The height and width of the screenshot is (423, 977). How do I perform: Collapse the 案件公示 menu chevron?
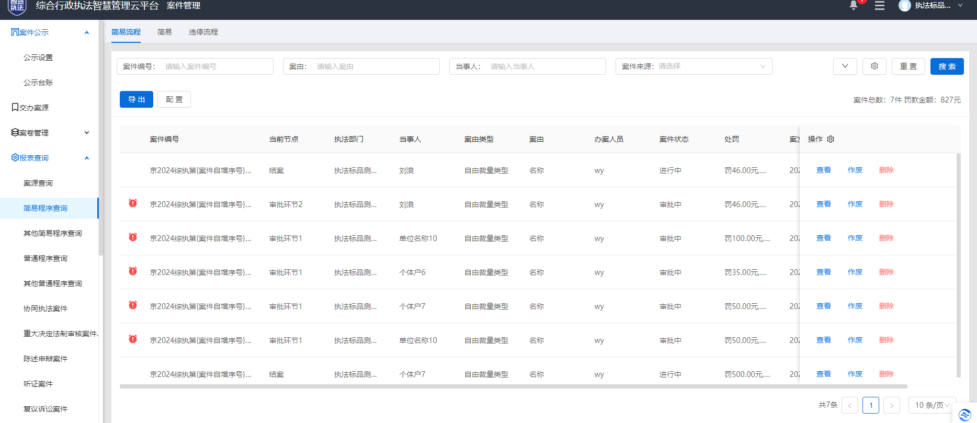(x=87, y=32)
